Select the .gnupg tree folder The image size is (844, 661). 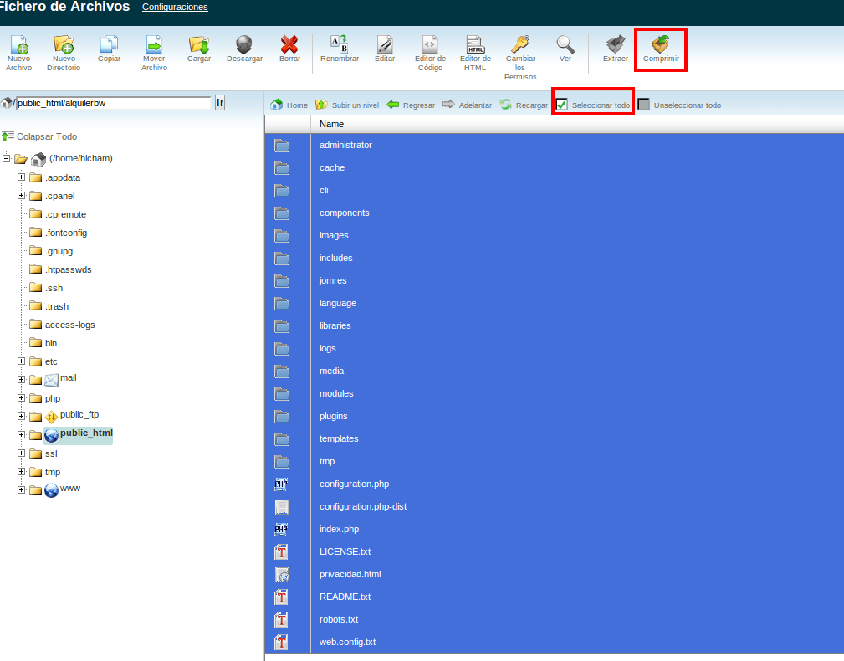[x=59, y=251]
